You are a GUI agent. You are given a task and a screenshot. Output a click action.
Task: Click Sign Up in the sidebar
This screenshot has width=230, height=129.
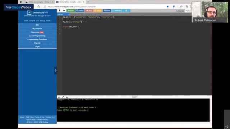click(37, 43)
